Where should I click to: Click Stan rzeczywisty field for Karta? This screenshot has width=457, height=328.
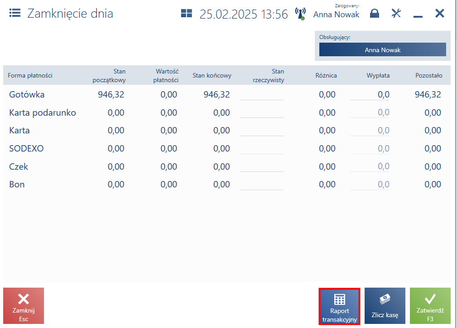(x=262, y=131)
